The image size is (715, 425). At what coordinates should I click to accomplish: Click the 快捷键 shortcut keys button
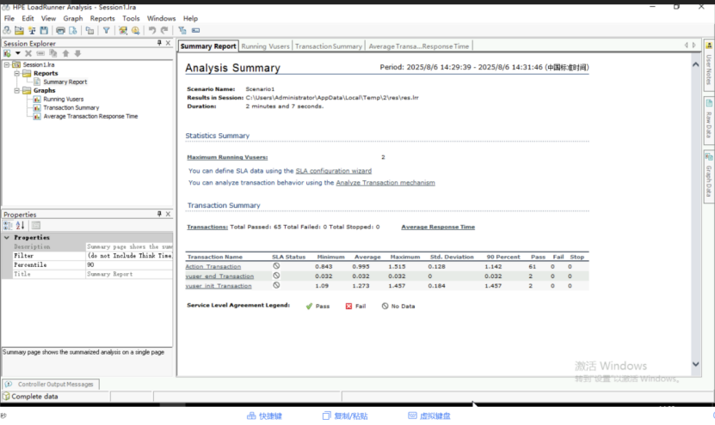click(x=264, y=416)
